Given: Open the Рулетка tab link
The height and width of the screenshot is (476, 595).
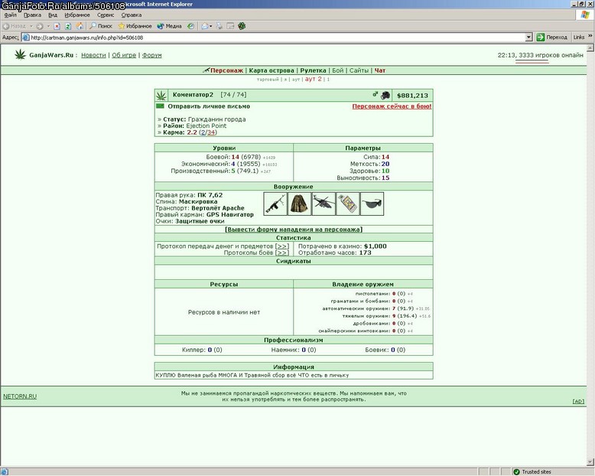Looking at the screenshot, I should point(313,70).
